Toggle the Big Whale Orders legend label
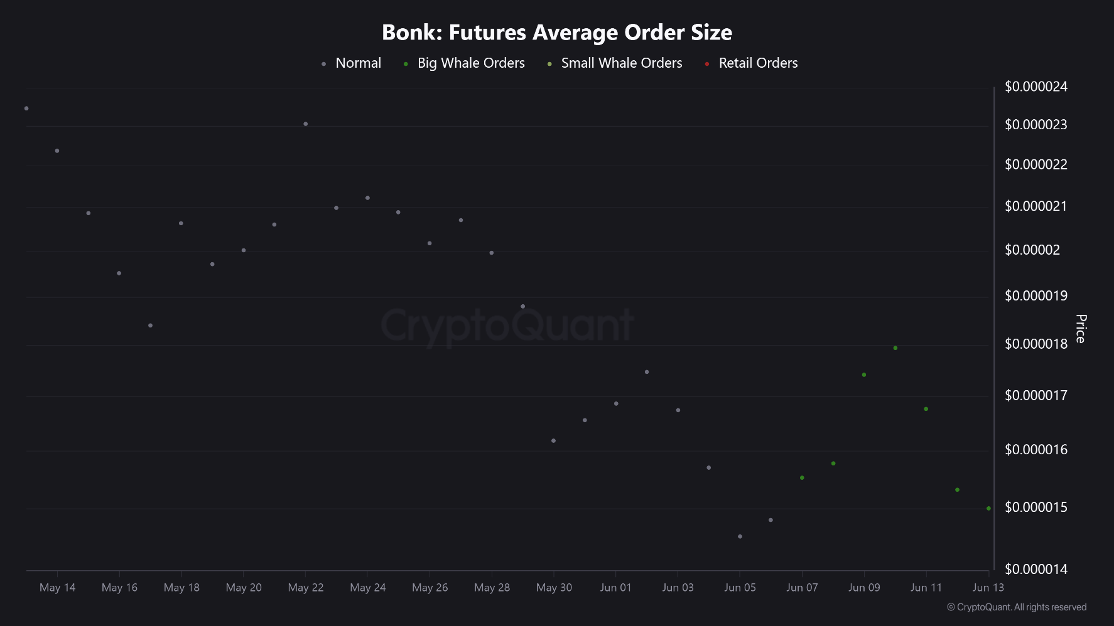Viewport: 1114px width, 626px height. point(471,63)
